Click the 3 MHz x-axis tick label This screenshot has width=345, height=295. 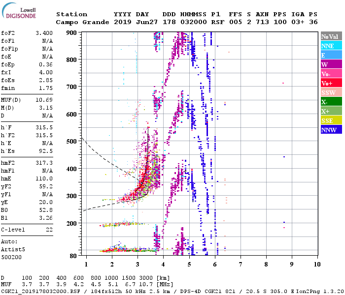138,265
